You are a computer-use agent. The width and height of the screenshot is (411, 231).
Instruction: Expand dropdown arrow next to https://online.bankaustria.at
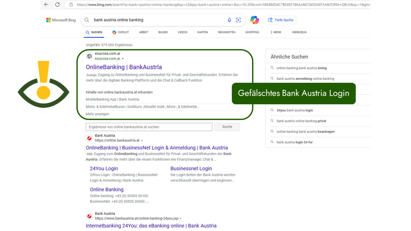coord(142,141)
